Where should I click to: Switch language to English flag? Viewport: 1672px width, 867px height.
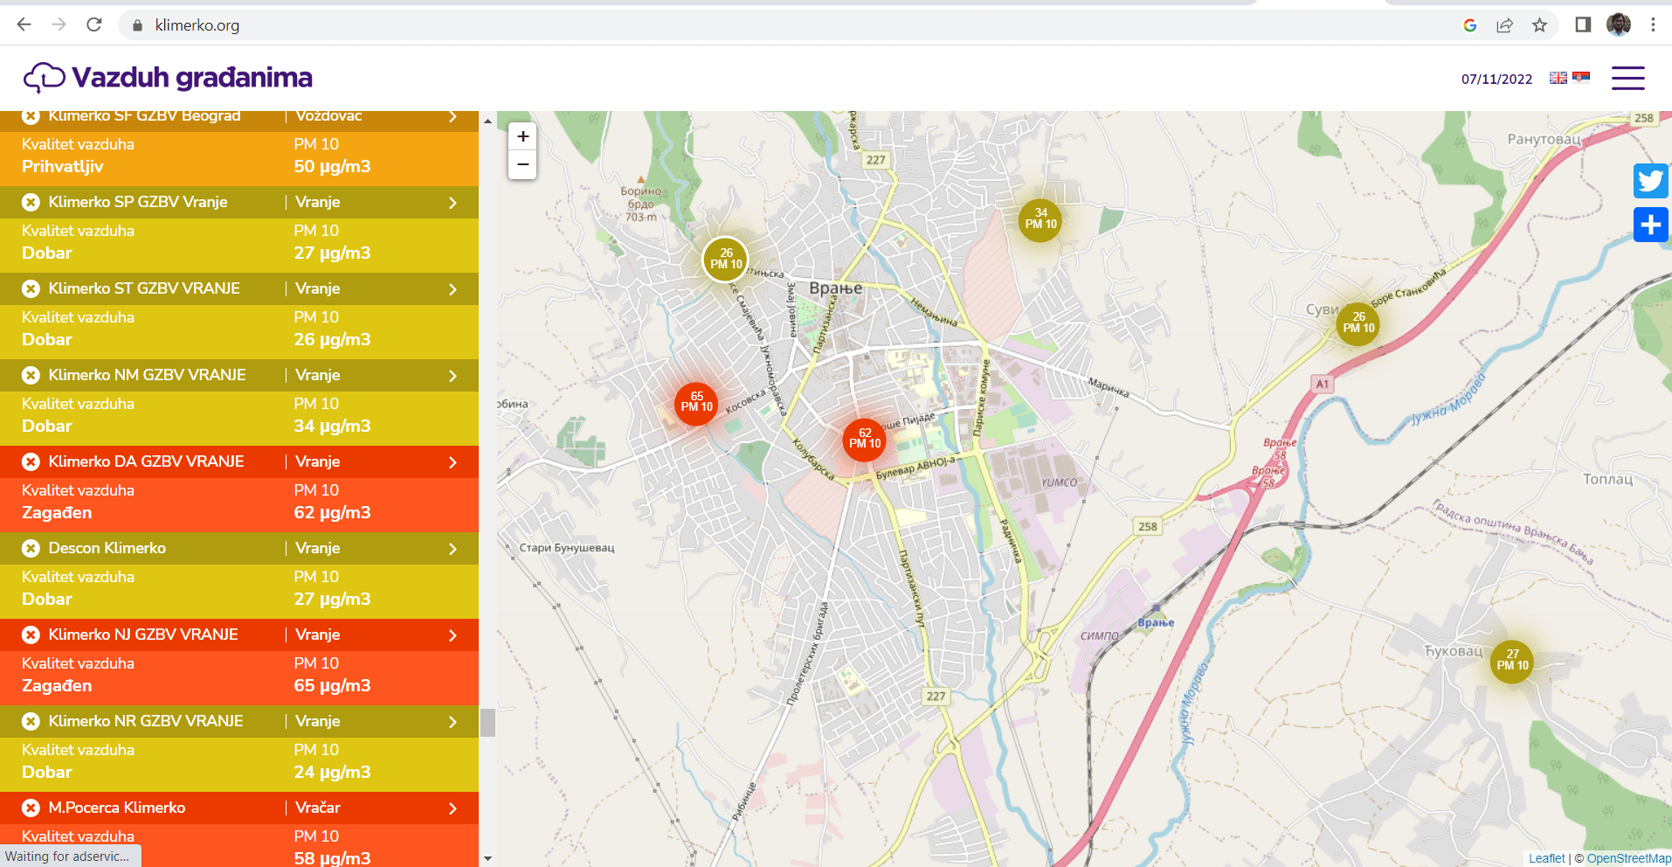click(x=1558, y=78)
